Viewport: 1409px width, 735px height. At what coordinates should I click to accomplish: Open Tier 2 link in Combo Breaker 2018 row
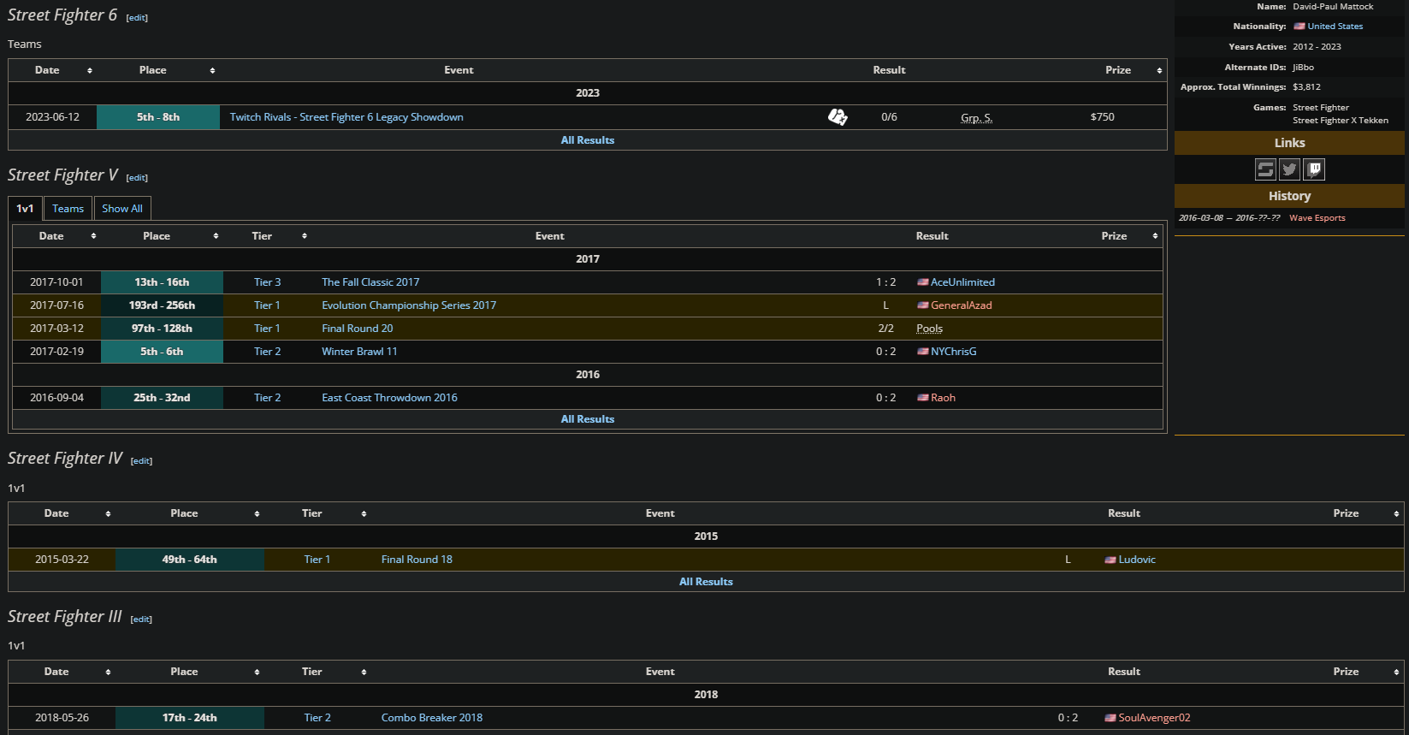click(x=317, y=718)
